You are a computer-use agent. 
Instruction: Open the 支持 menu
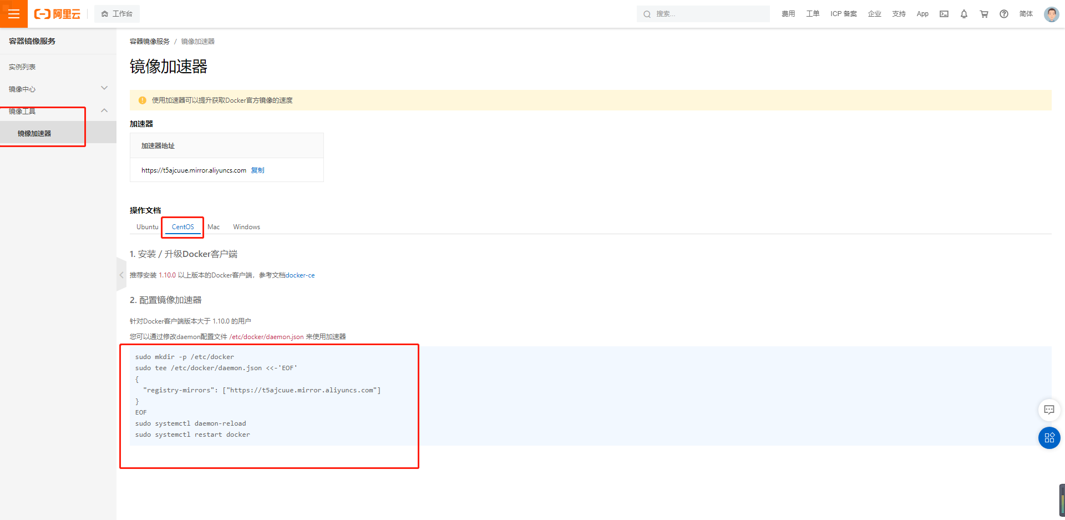coord(899,14)
